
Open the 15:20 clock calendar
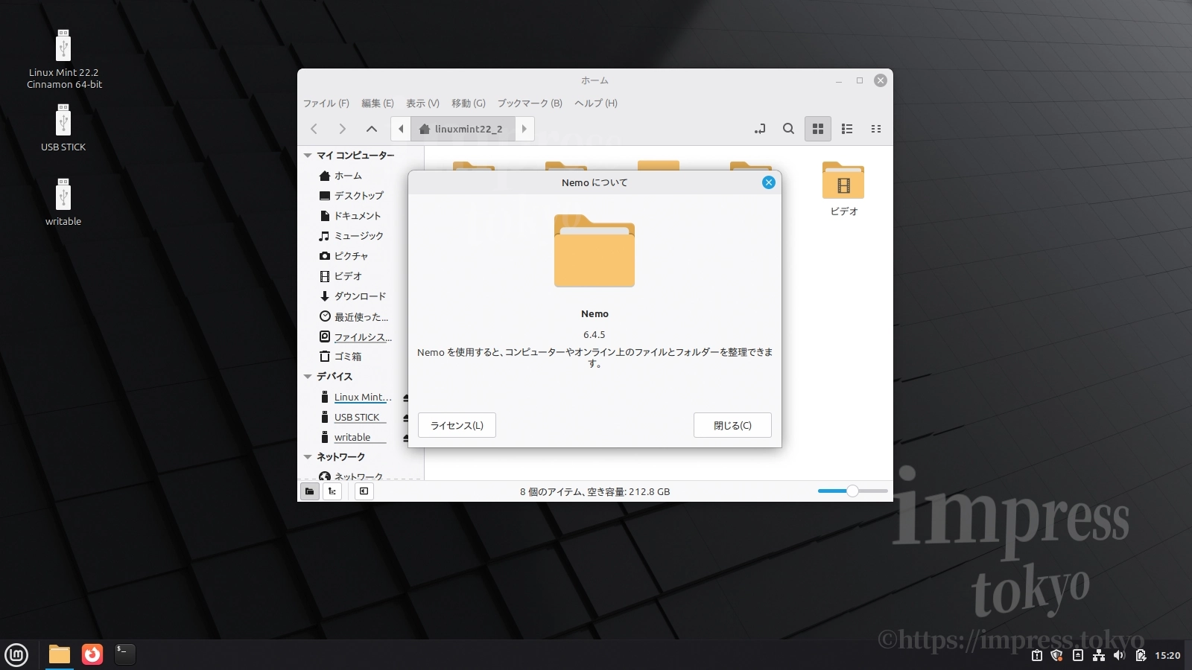tap(1167, 656)
